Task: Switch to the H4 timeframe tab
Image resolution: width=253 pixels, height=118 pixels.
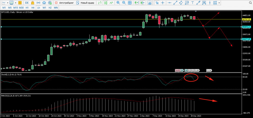Action: 33,8
